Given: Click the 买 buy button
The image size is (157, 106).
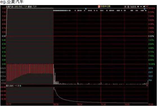Looking at the screenshot, I should [x=125, y=7].
